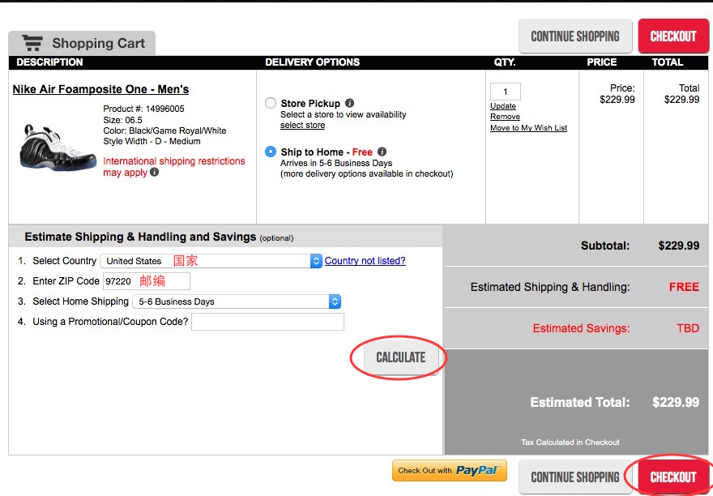The image size is (713, 496).
Task: Click the FREE shipping value
Action: (x=684, y=287)
